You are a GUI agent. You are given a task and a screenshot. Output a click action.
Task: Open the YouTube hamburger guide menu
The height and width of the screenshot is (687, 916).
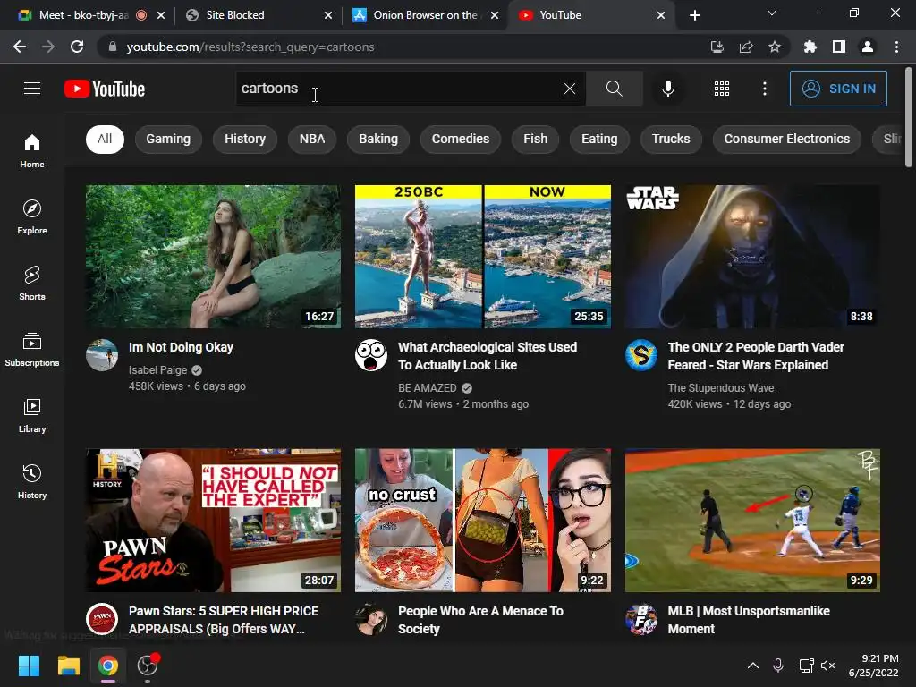tap(32, 89)
